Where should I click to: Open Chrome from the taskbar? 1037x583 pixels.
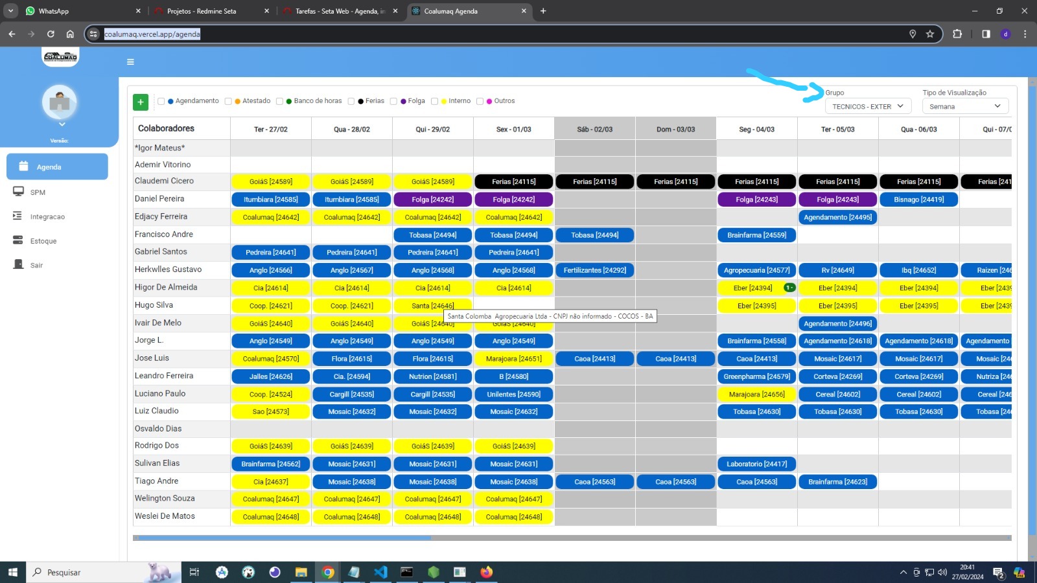click(328, 572)
